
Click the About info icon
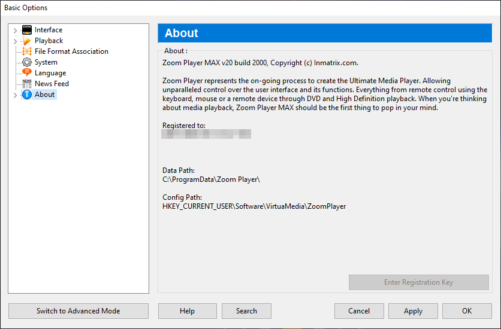(27, 95)
